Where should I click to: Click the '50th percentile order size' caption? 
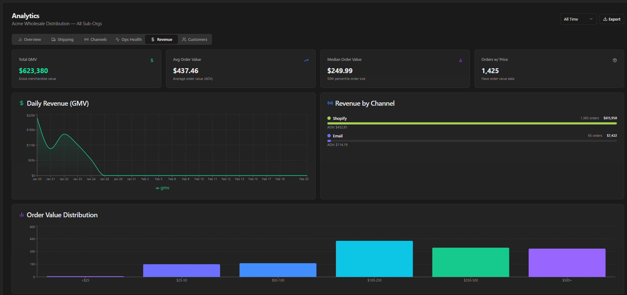coord(346,79)
